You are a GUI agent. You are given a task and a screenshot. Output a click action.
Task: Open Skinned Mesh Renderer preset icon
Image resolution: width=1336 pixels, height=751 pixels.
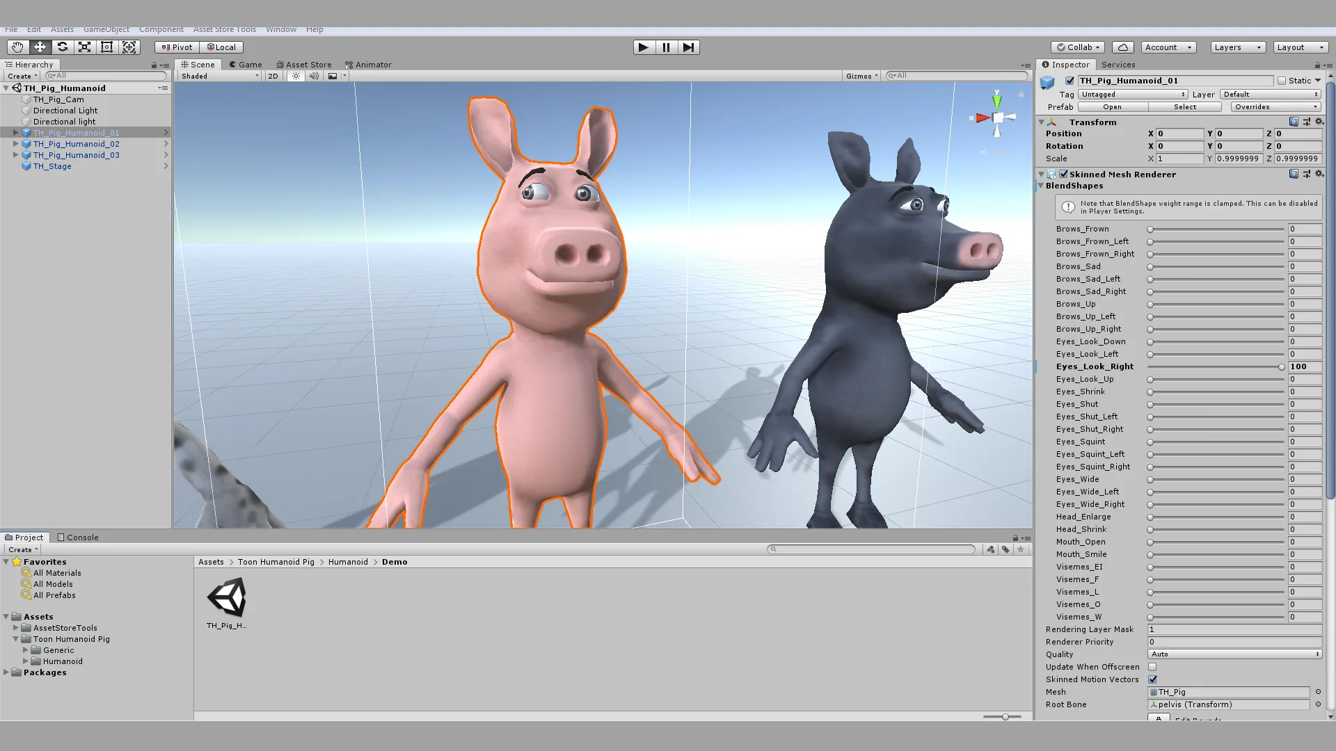click(1307, 174)
